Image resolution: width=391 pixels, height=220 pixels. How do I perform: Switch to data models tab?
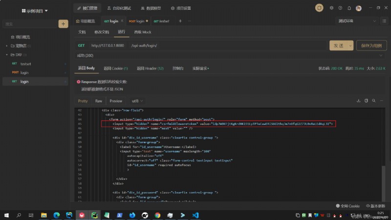[151, 8]
